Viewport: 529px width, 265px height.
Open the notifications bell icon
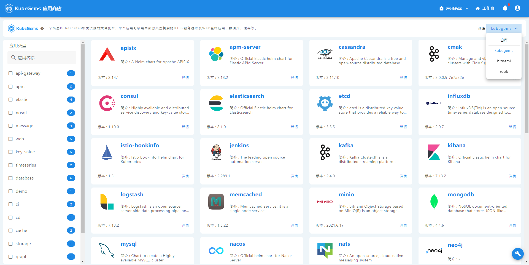click(x=505, y=8)
